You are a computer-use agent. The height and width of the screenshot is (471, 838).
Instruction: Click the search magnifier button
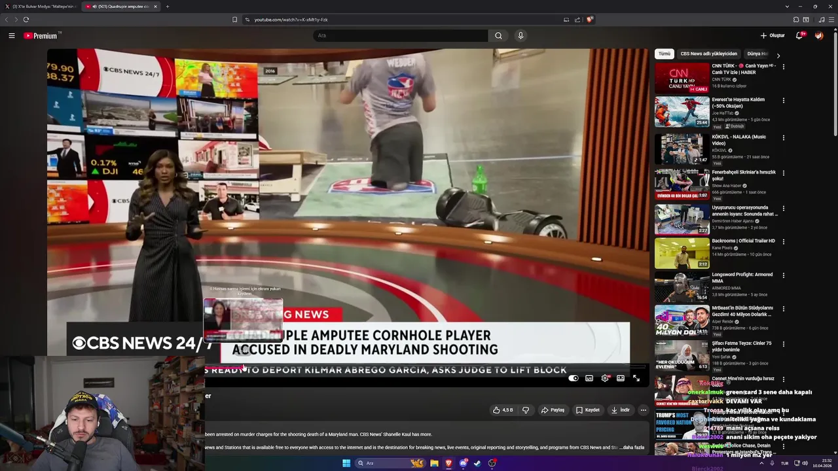(x=498, y=36)
